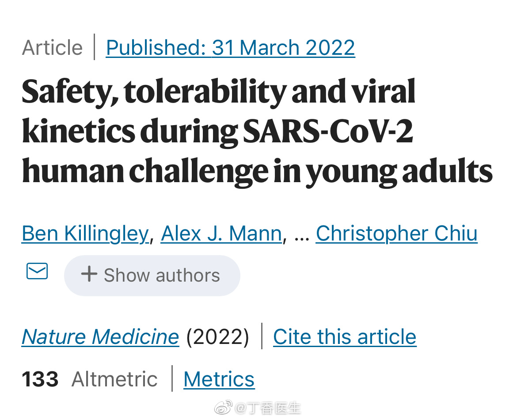The image size is (517, 420).
Task: Click the (2022) publication year
Action: tap(217, 337)
